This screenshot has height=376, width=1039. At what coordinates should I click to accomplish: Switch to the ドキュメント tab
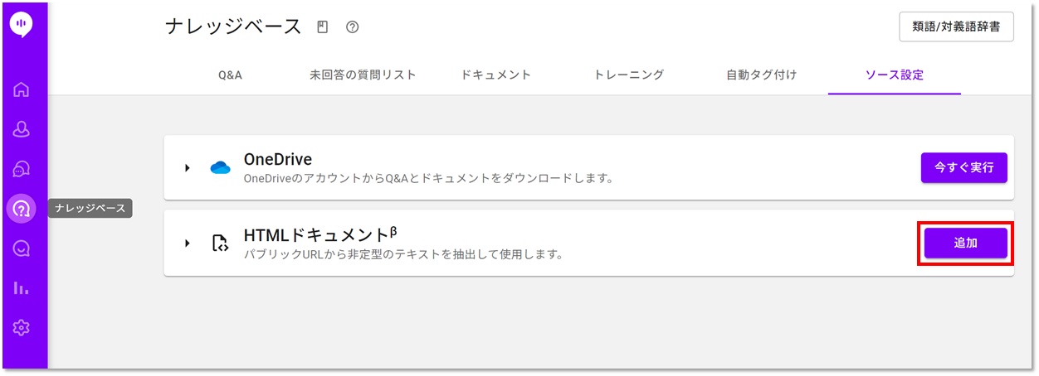click(x=495, y=75)
